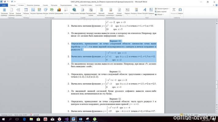The width and height of the screenshot is (218, 122).
Task: Click the vertical scrollbar thumb
Action: (x=216, y=84)
